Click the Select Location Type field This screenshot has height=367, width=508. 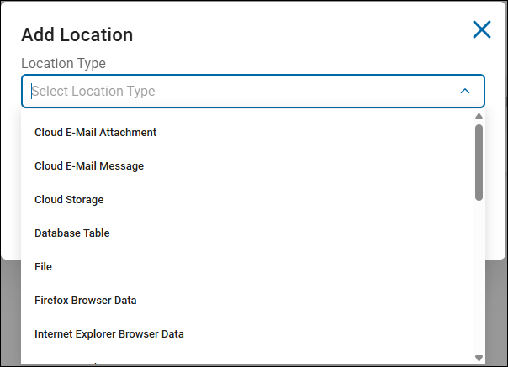tap(235, 91)
